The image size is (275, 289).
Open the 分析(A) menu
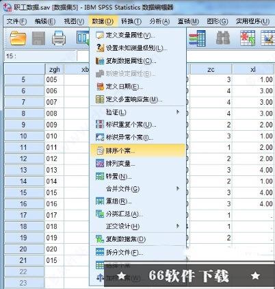pyautogui.click(x=159, y=21)
